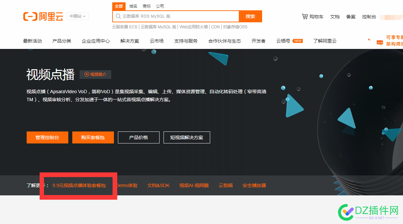
Task: Open the 购物车 shopping cart
Action: tap(312, 17)
